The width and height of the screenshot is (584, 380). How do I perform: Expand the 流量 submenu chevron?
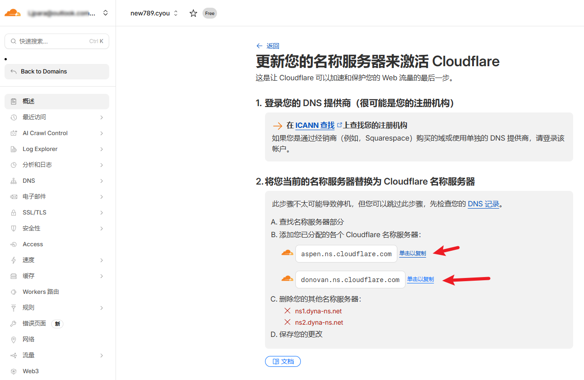pyautogui.click(x=101, y=356)
